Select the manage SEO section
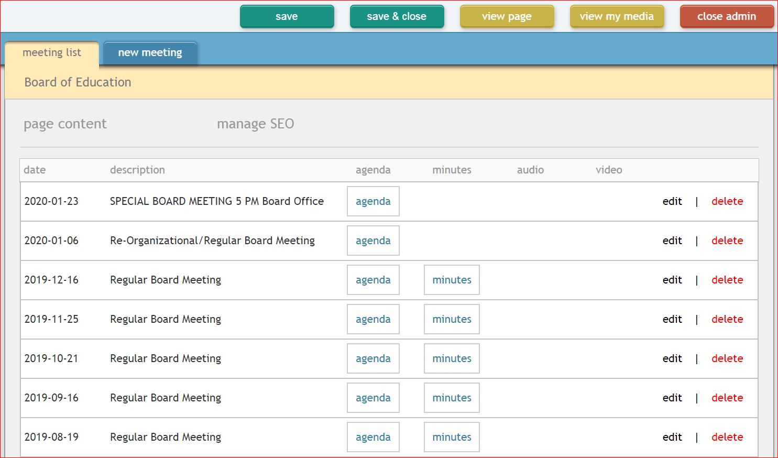Viewport: 778px width, 458px height. pos(256,124)
